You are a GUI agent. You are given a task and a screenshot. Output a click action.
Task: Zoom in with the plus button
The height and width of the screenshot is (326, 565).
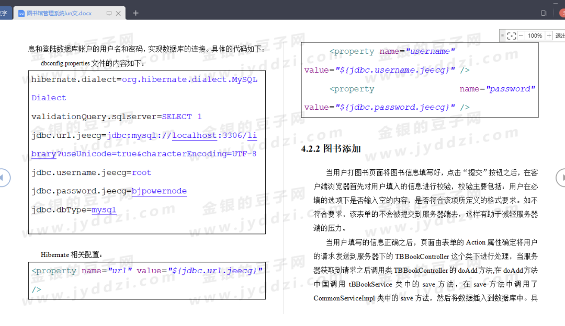pyautogui.click(x=549, y=36)
